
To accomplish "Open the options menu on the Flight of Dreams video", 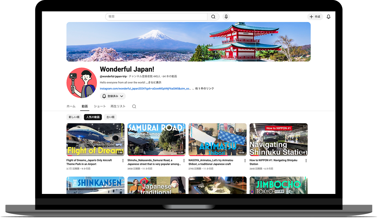I will click(123, 160).
